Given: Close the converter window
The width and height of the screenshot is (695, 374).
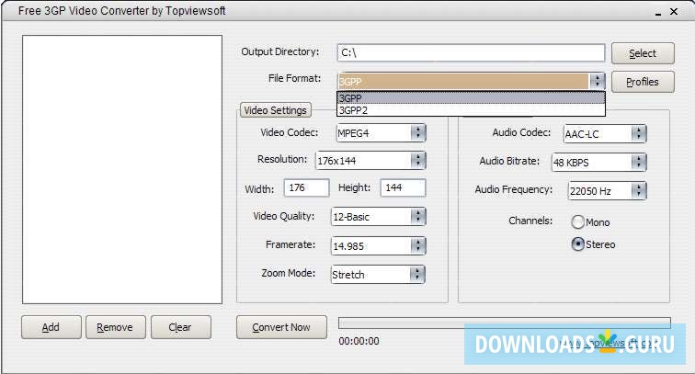Looking at the screenshot, I should pyautogui.click(x=674, y=12).
